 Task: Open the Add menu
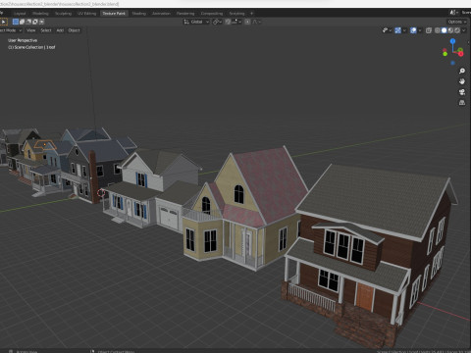pyautogui.click(x=60, y=30)
